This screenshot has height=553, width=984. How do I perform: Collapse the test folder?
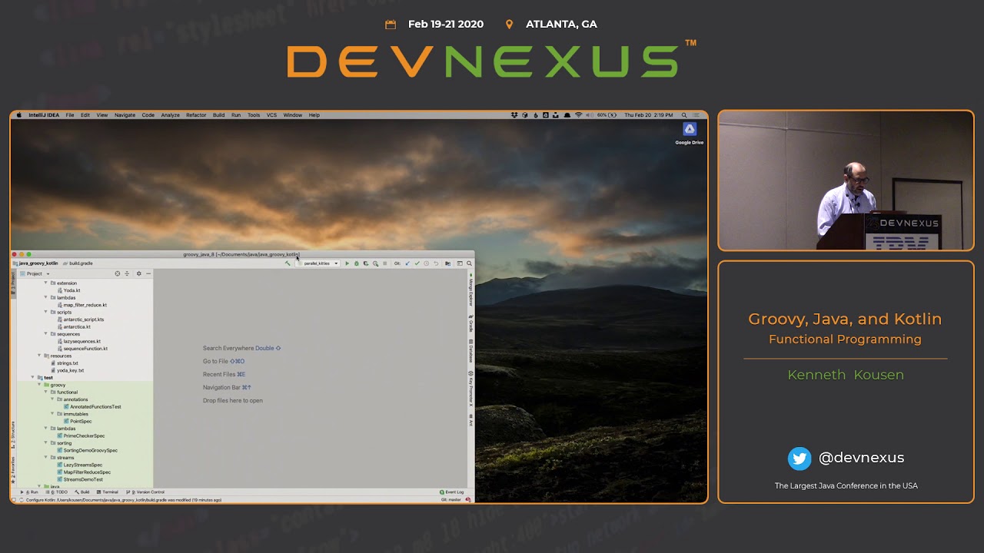33,377
